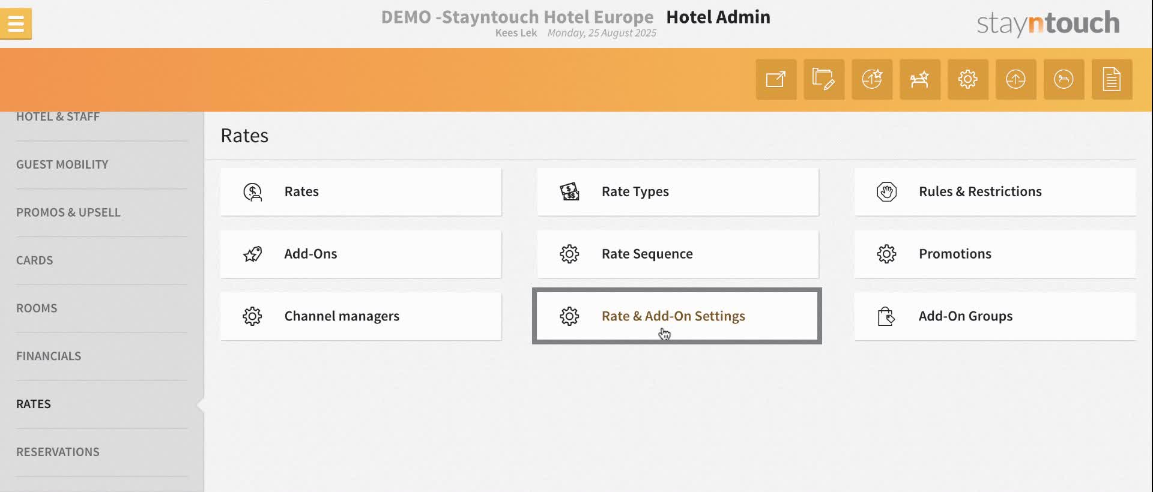Viewport: 1153px width, 492px height.
Task: Open Rate & Add-On Settings
Action: tap(677, 316)
